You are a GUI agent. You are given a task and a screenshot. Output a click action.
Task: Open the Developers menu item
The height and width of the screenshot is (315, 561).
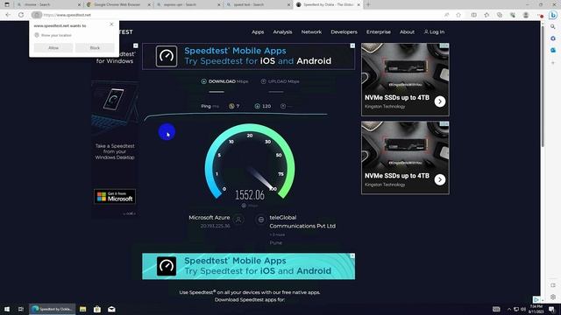click(344, 31)
